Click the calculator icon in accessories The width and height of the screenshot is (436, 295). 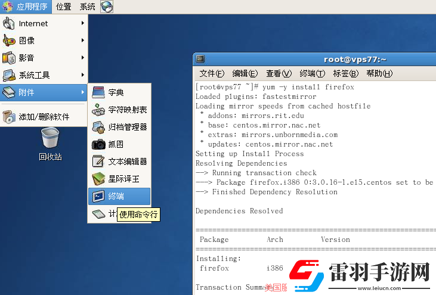98,214
